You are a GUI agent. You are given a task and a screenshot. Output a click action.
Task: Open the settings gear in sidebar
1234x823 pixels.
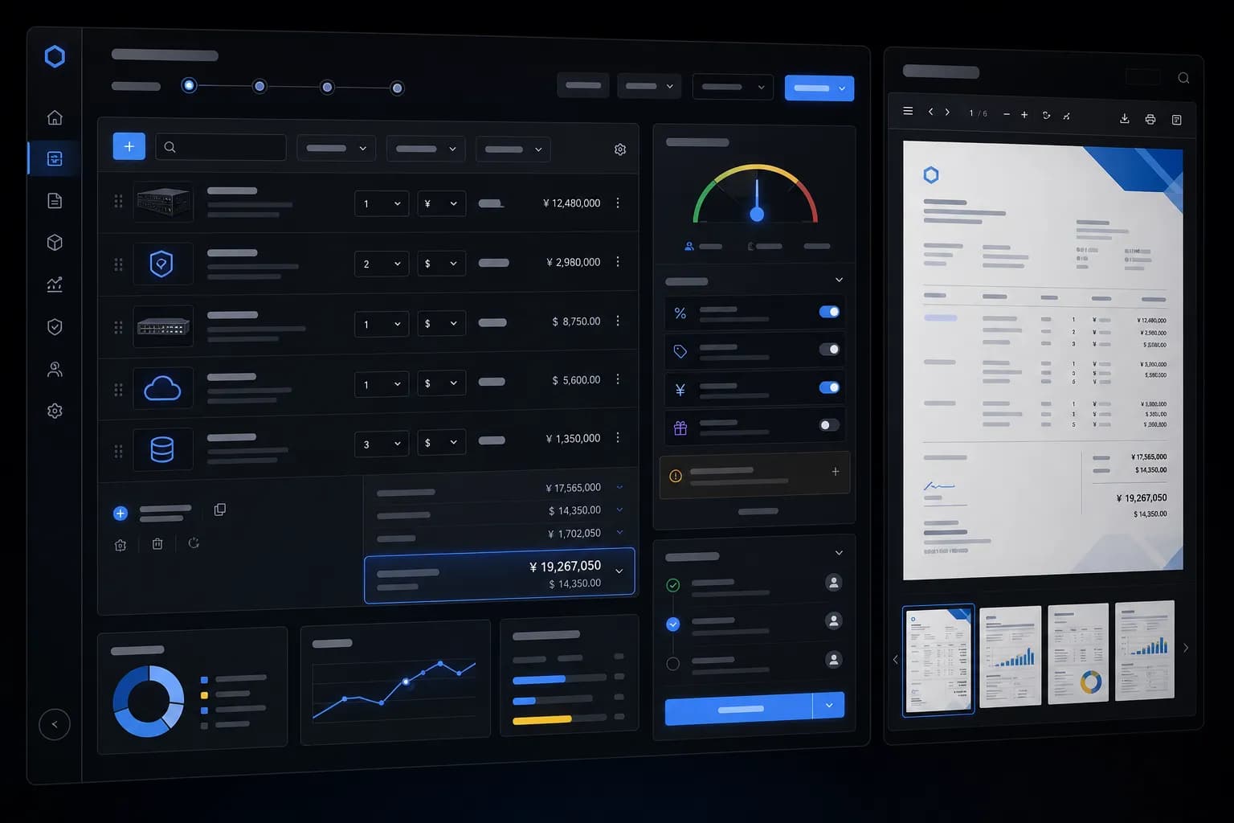[x=55, y=411]
